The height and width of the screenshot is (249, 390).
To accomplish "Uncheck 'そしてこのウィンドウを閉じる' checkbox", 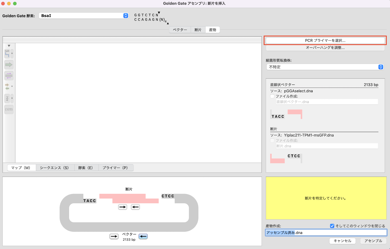I will (x=332, y=226).
